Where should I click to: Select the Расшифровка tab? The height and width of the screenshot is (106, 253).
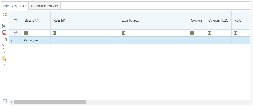15,6
